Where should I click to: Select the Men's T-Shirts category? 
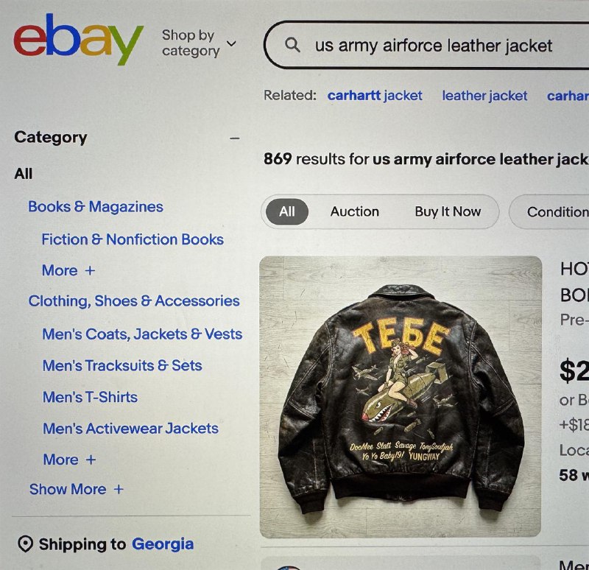click(90, 397)
